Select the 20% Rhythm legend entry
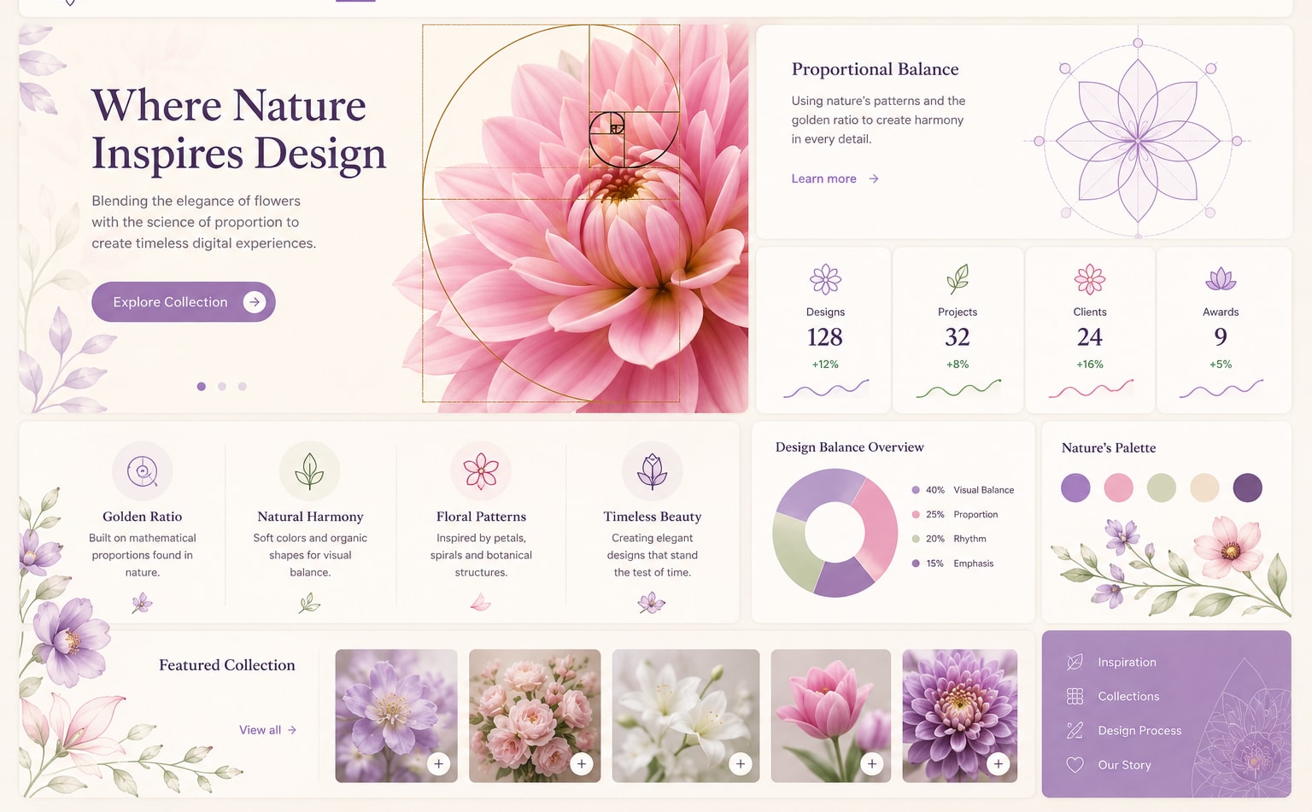 pos(949,539)
